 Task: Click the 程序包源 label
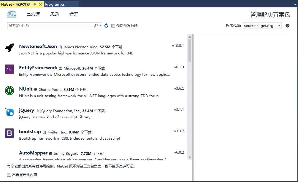233,25
